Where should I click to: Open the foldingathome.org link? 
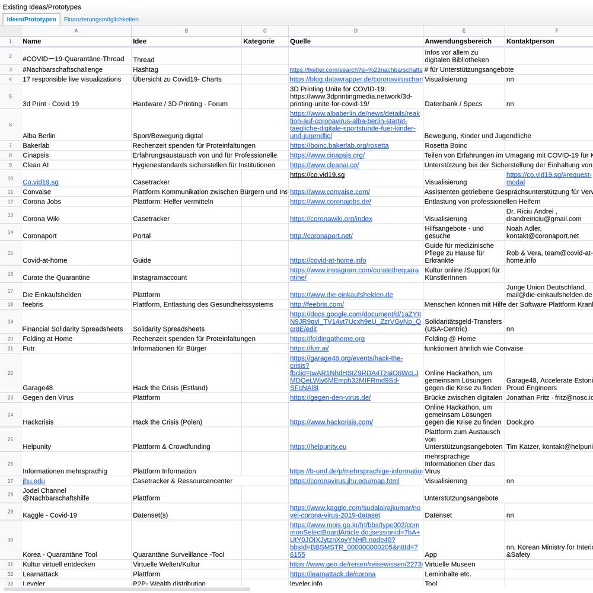pos(327,339)
